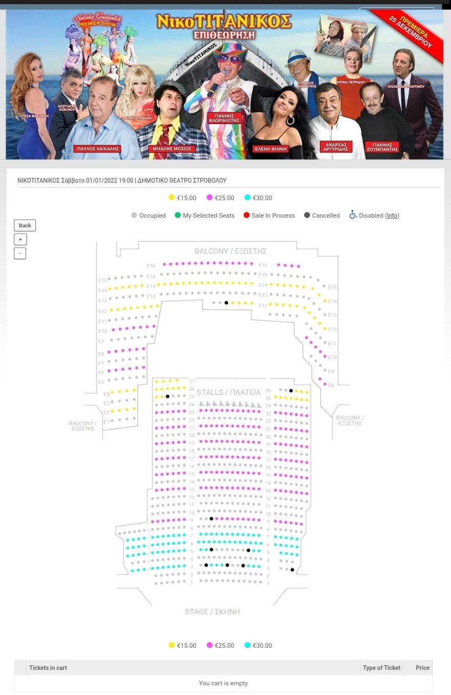Click the cyan €30.00 swatch below the stage
Screen dimensions: 451x695
click(x=248, y=645)
